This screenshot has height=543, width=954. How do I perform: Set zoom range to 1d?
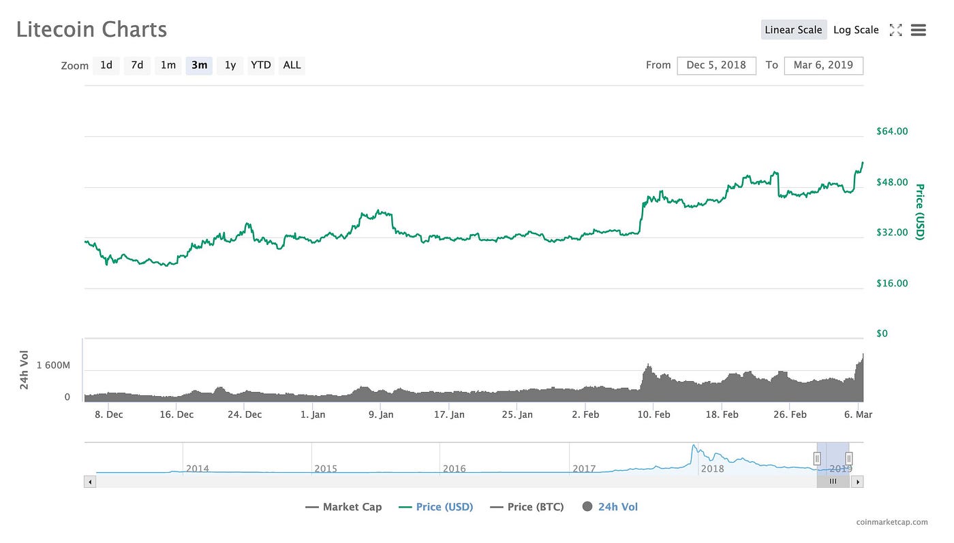click(106, 65)
